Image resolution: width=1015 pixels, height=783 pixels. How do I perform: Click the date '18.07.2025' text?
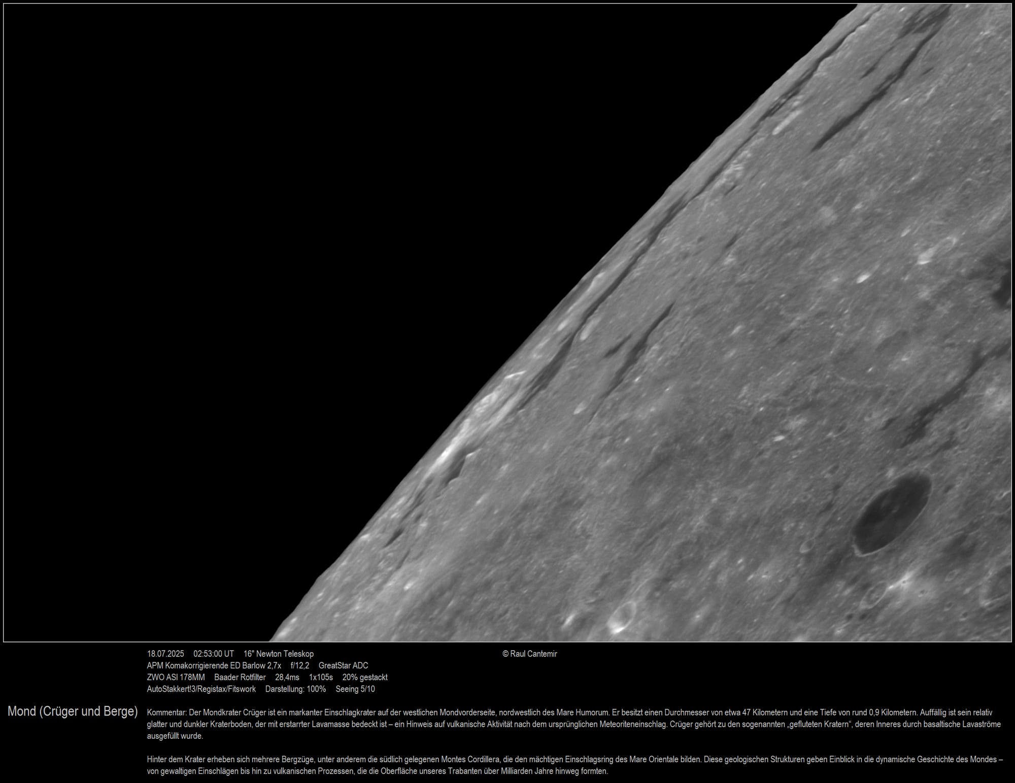[165, 654]
